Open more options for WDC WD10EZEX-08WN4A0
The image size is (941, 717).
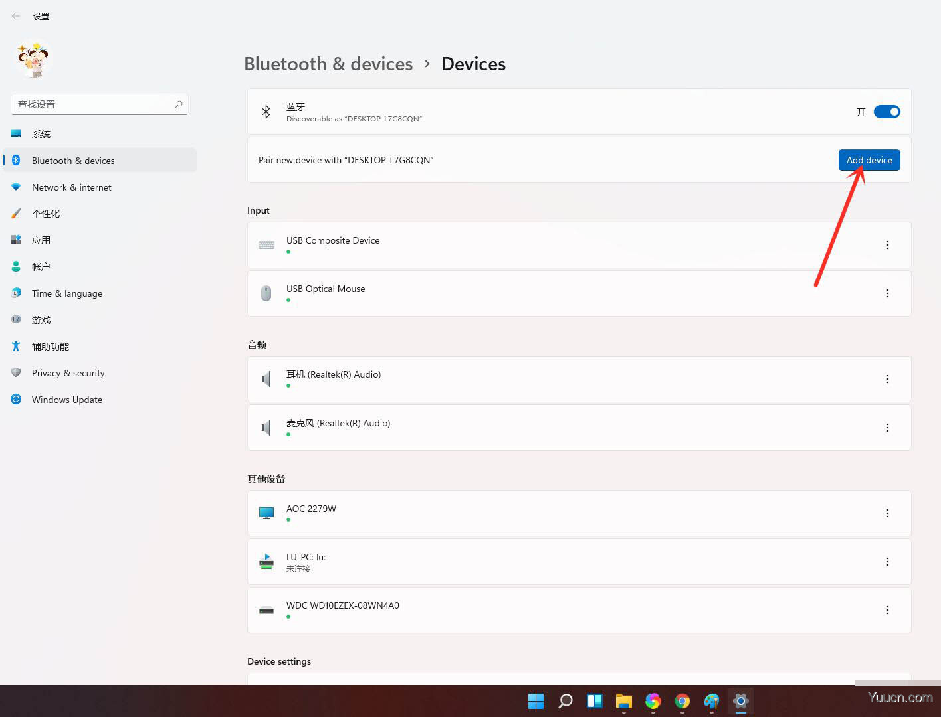887,610
